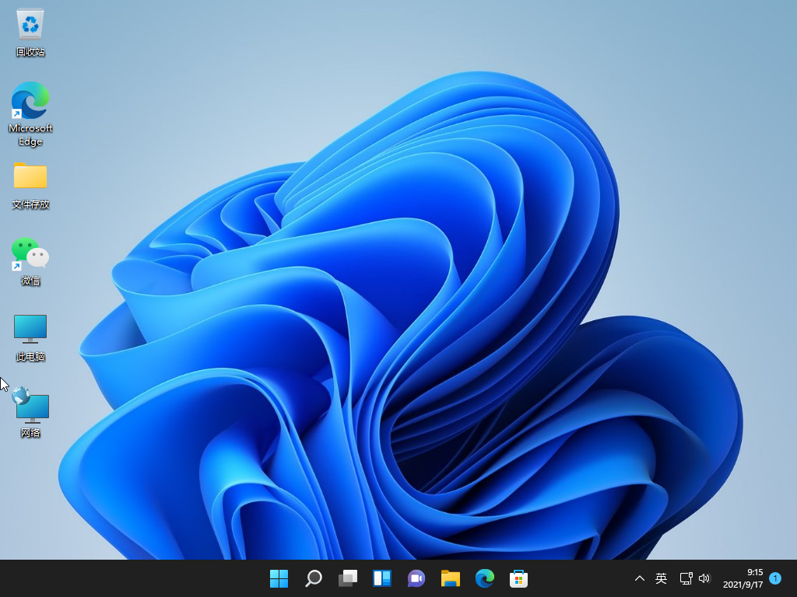Open 此电脑 on the desktop
The width and height of the screenshot is (797, 597).
(x=30, y=330)
